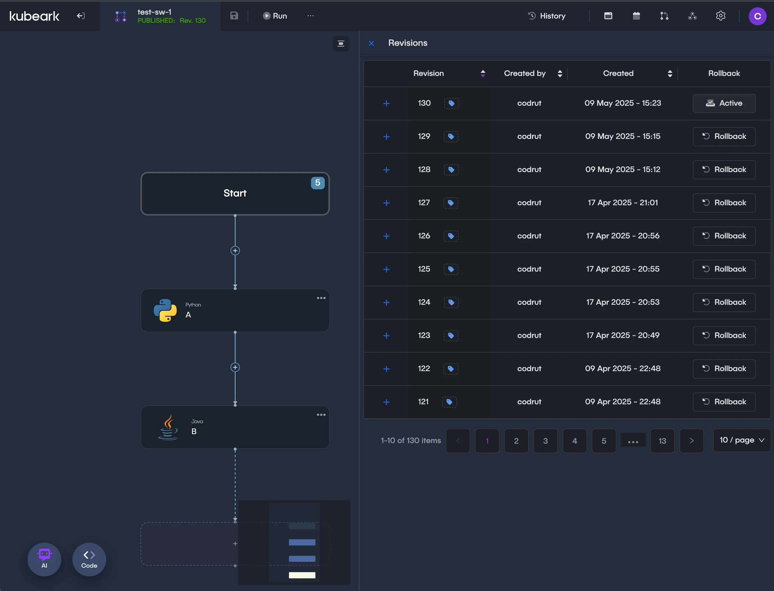Click the back exit arrow icon
Screen dimensions: 774x591
[81, 16]
